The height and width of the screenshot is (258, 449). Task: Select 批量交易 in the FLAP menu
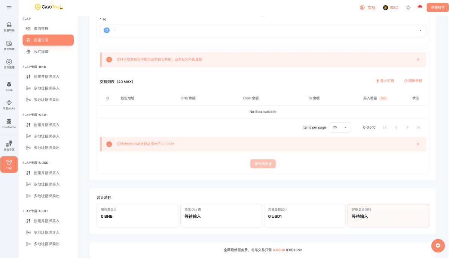48,40
